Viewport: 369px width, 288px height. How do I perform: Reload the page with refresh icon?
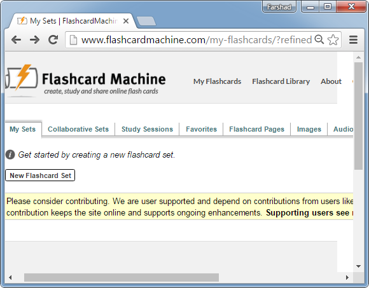(53, 39)
